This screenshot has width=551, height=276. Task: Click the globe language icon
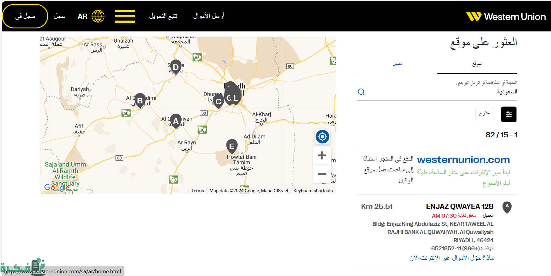pyautogui.click(x=98, y=16)
